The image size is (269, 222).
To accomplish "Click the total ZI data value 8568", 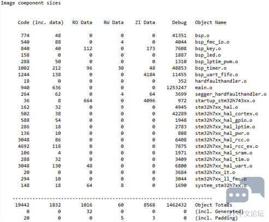I will click(x=150, y=205).
